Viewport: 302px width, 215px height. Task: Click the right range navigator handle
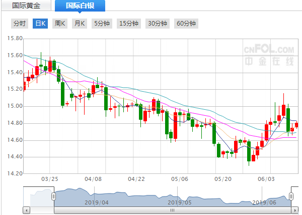click(x=291, y=196)
